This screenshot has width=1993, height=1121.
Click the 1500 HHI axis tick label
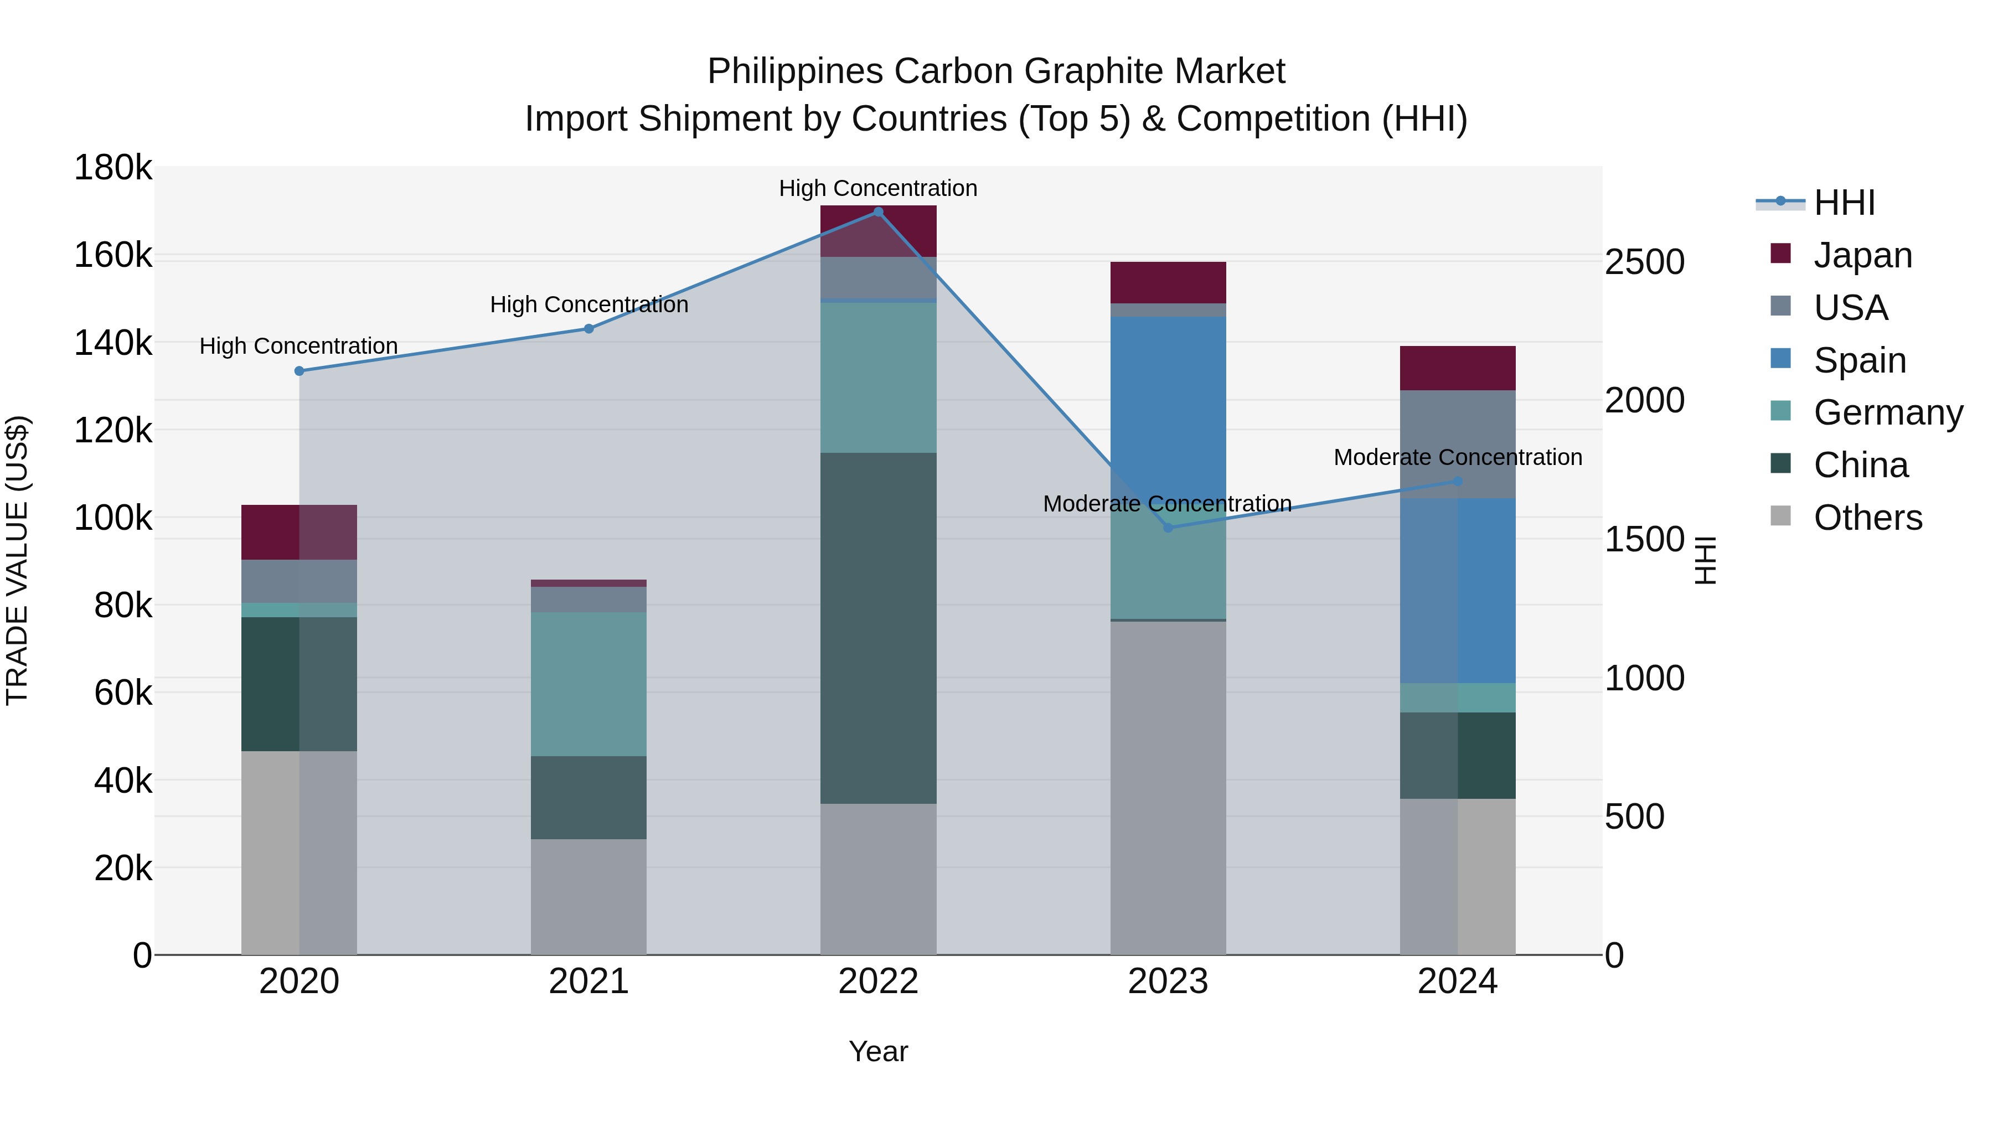[1644, 539]
